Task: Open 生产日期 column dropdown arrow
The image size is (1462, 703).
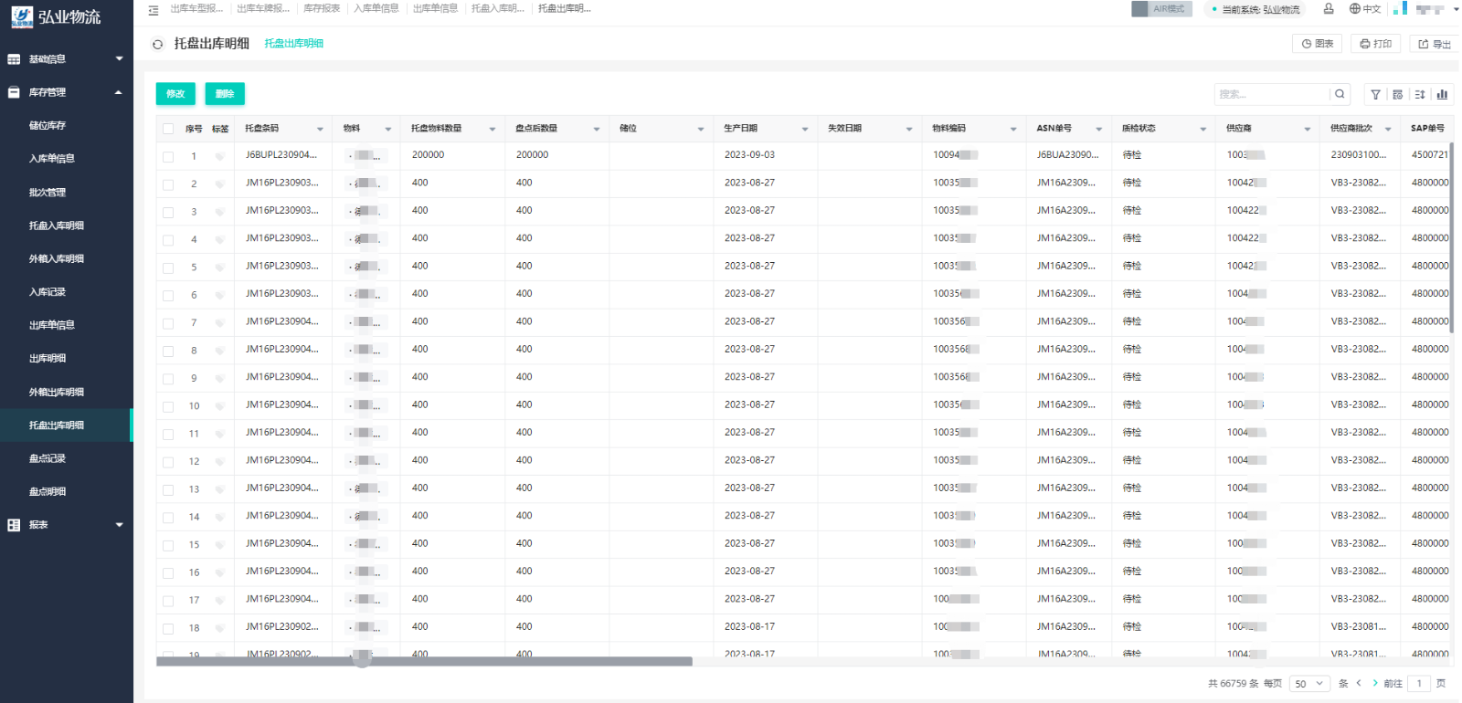Action: (804, 129)
